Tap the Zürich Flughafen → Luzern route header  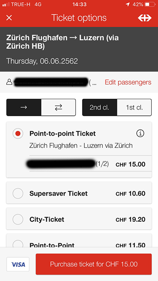point(62,42)
